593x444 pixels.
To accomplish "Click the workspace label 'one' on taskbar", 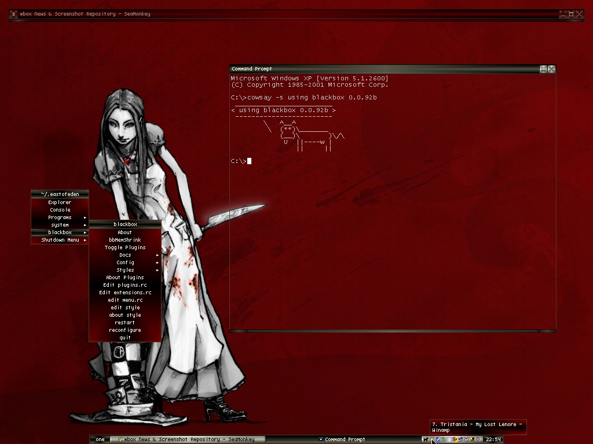I will [x=100, y=439].
